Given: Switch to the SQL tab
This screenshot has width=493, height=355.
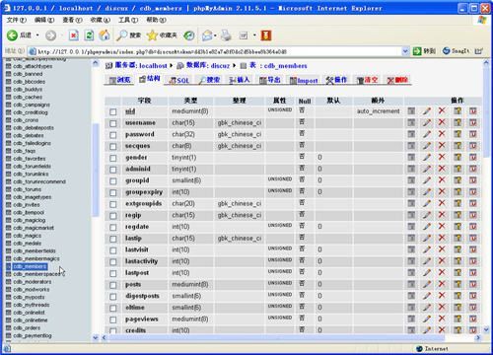Looking at the screenshot, I should 179,80.
